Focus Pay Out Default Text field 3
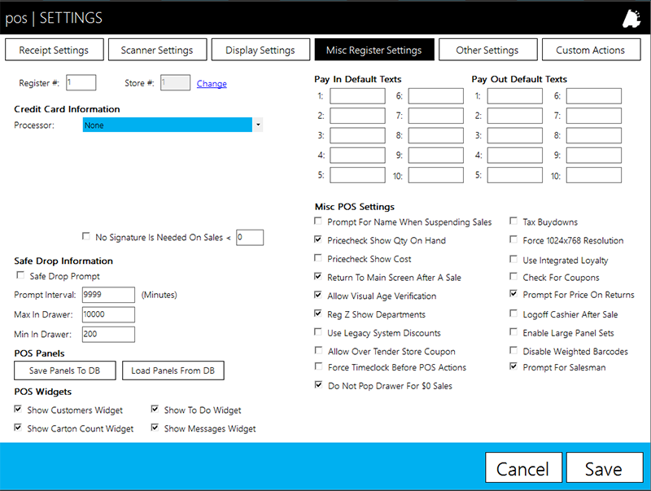The height and width of the screenshot is (491, 651). click(x=515, y=135)
